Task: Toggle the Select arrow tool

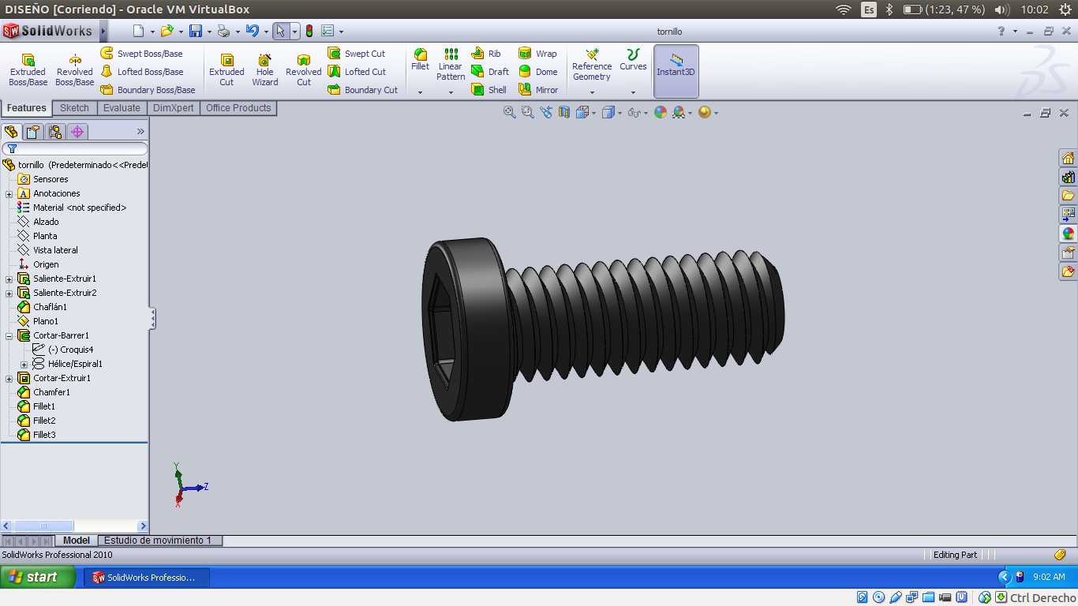Action: click(x=280, y=32)
